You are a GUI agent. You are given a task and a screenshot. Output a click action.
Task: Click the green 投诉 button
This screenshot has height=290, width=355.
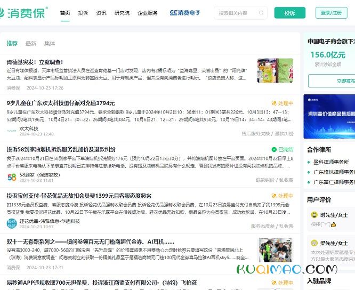[x=290, y=13]
